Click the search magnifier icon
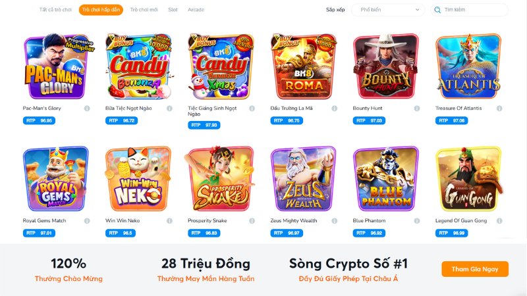This screenshot has height=296, width=527. coord(437,10)
